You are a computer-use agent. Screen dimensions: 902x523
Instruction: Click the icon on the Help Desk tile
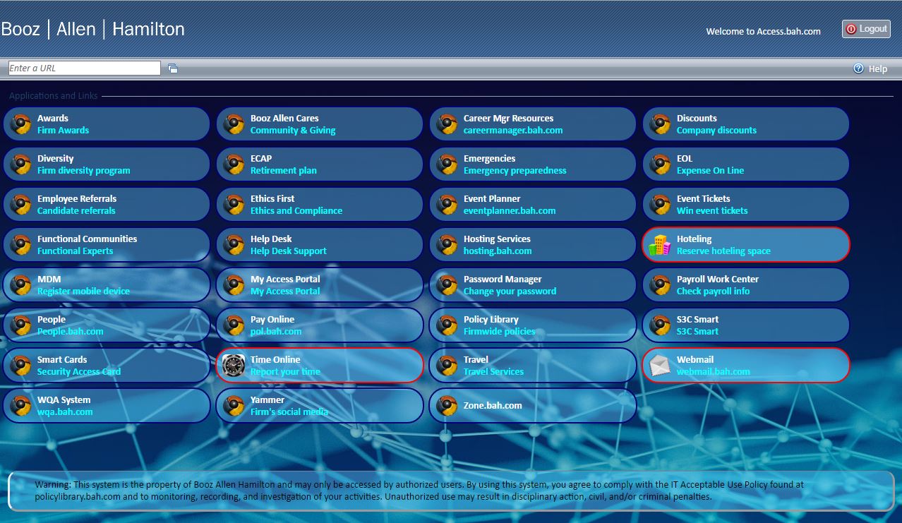click(233, 245)
